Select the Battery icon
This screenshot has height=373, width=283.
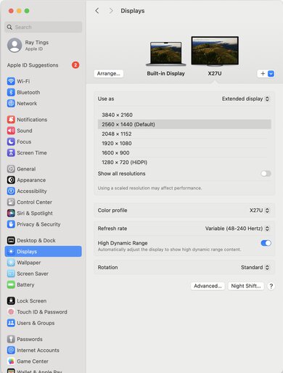[x=11, y=284]
